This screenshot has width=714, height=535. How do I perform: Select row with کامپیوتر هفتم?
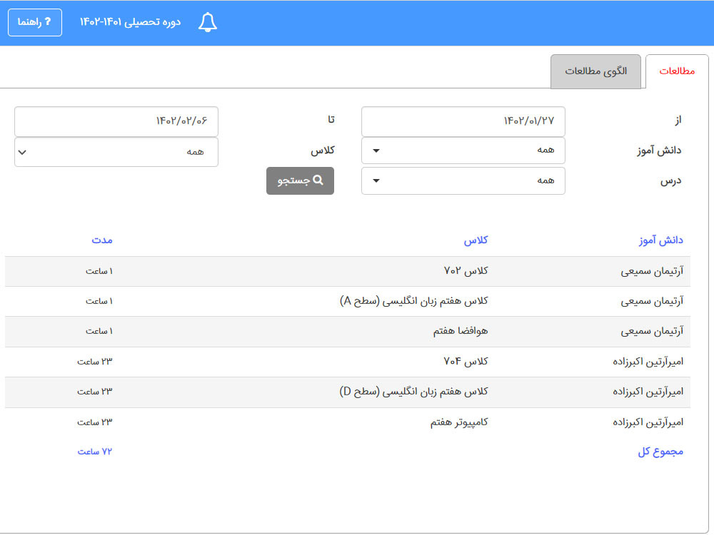348,422
